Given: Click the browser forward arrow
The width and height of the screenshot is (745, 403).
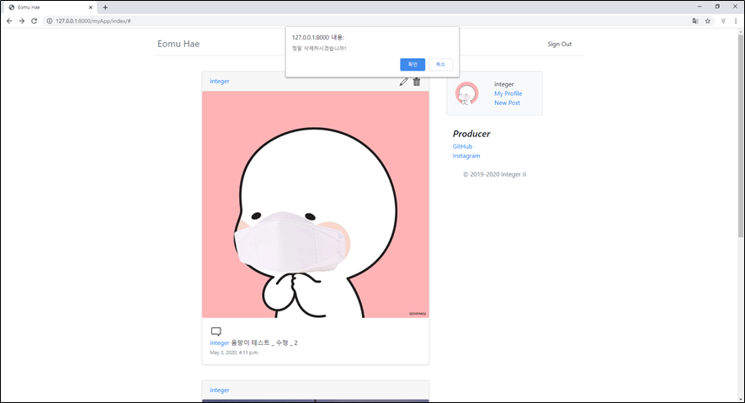Looking at the screenshot, I should click(21, 21).
